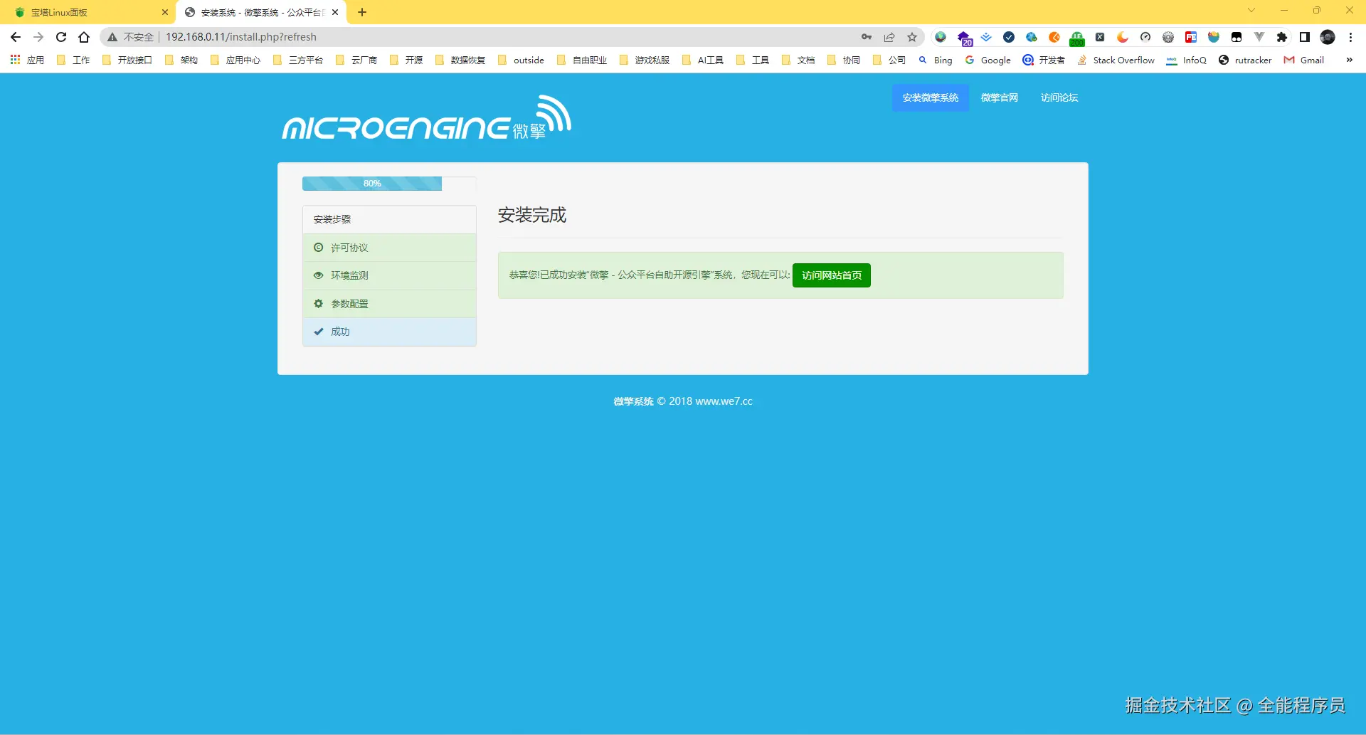Toggle the browser side panel
1366x735 pixels.
[x=1305, y=37]
